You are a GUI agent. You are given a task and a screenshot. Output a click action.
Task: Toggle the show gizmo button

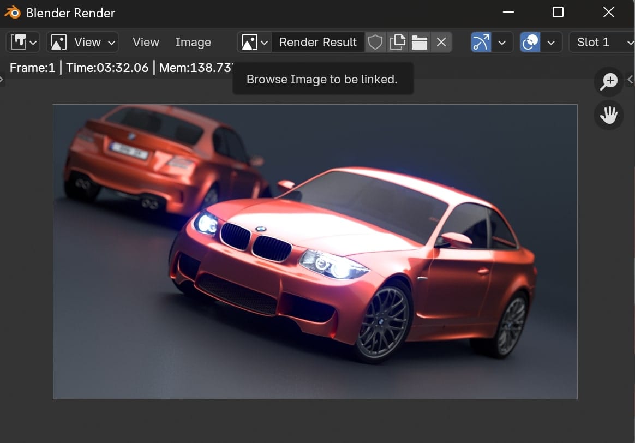(x=481, y=42)
